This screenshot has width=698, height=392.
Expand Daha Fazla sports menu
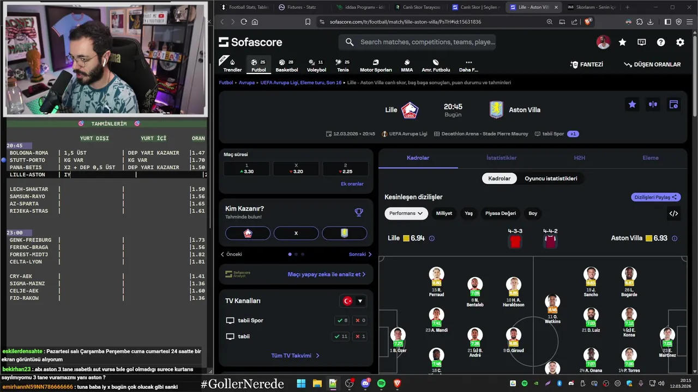468,65
